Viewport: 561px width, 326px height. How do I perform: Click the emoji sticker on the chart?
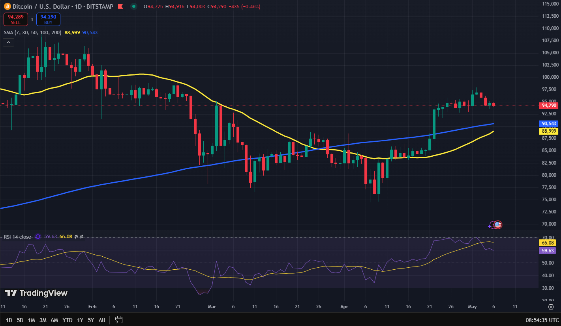click(495, 224)
